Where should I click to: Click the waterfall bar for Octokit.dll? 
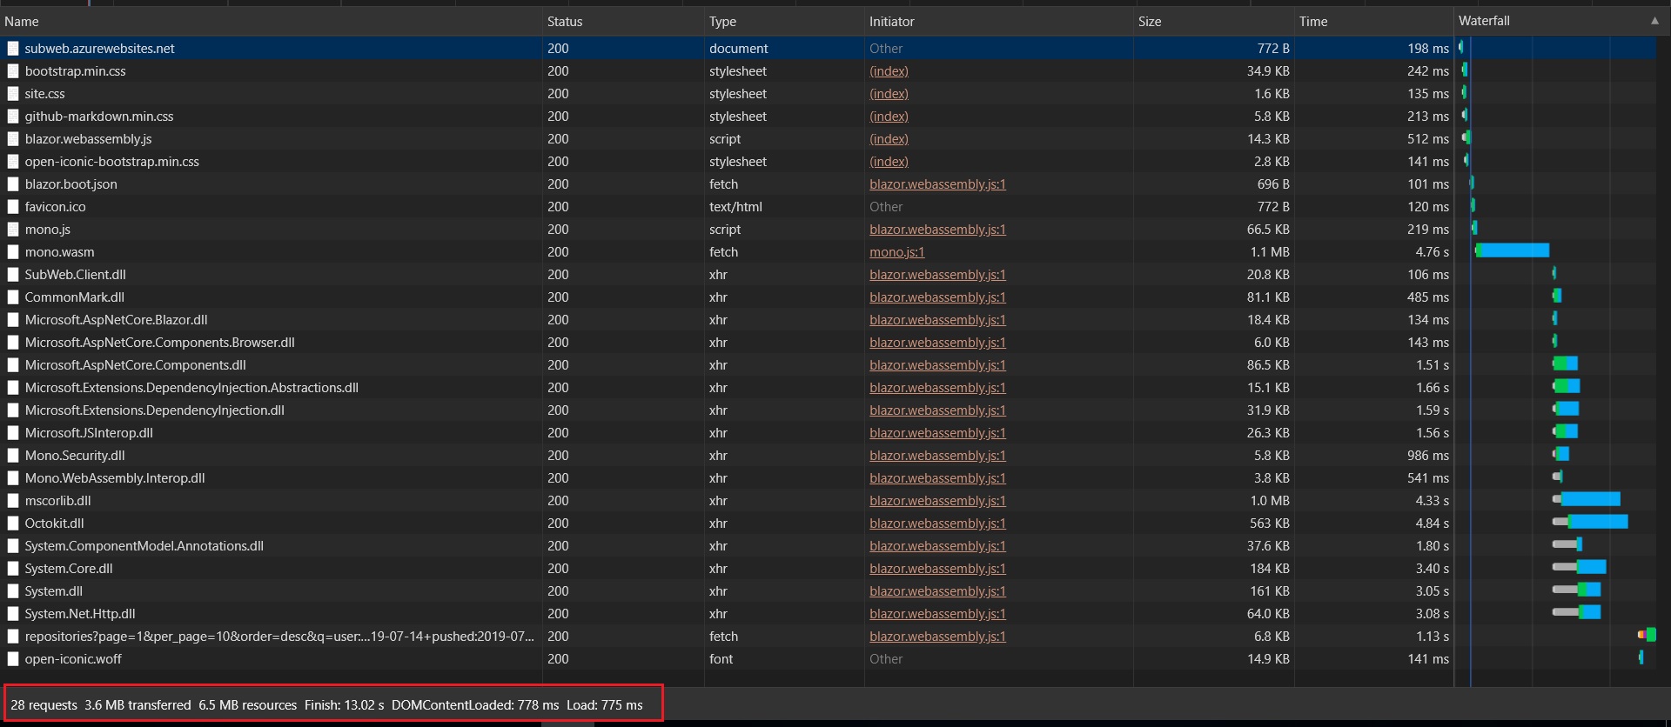tap(1590, 522)
